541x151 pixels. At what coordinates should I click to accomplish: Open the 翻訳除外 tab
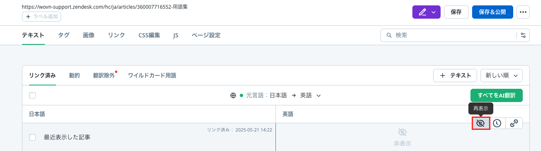coord(104,75)
